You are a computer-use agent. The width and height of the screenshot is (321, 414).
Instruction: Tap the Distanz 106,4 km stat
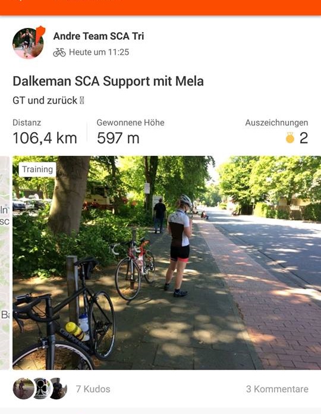point(45,132)
